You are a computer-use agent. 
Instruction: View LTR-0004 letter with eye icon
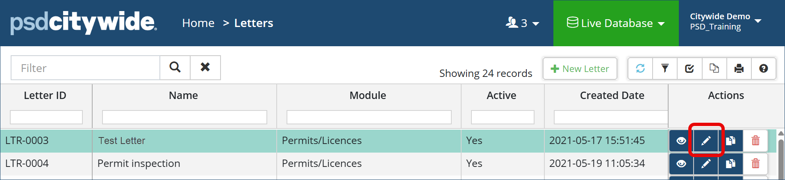(681, 164)
